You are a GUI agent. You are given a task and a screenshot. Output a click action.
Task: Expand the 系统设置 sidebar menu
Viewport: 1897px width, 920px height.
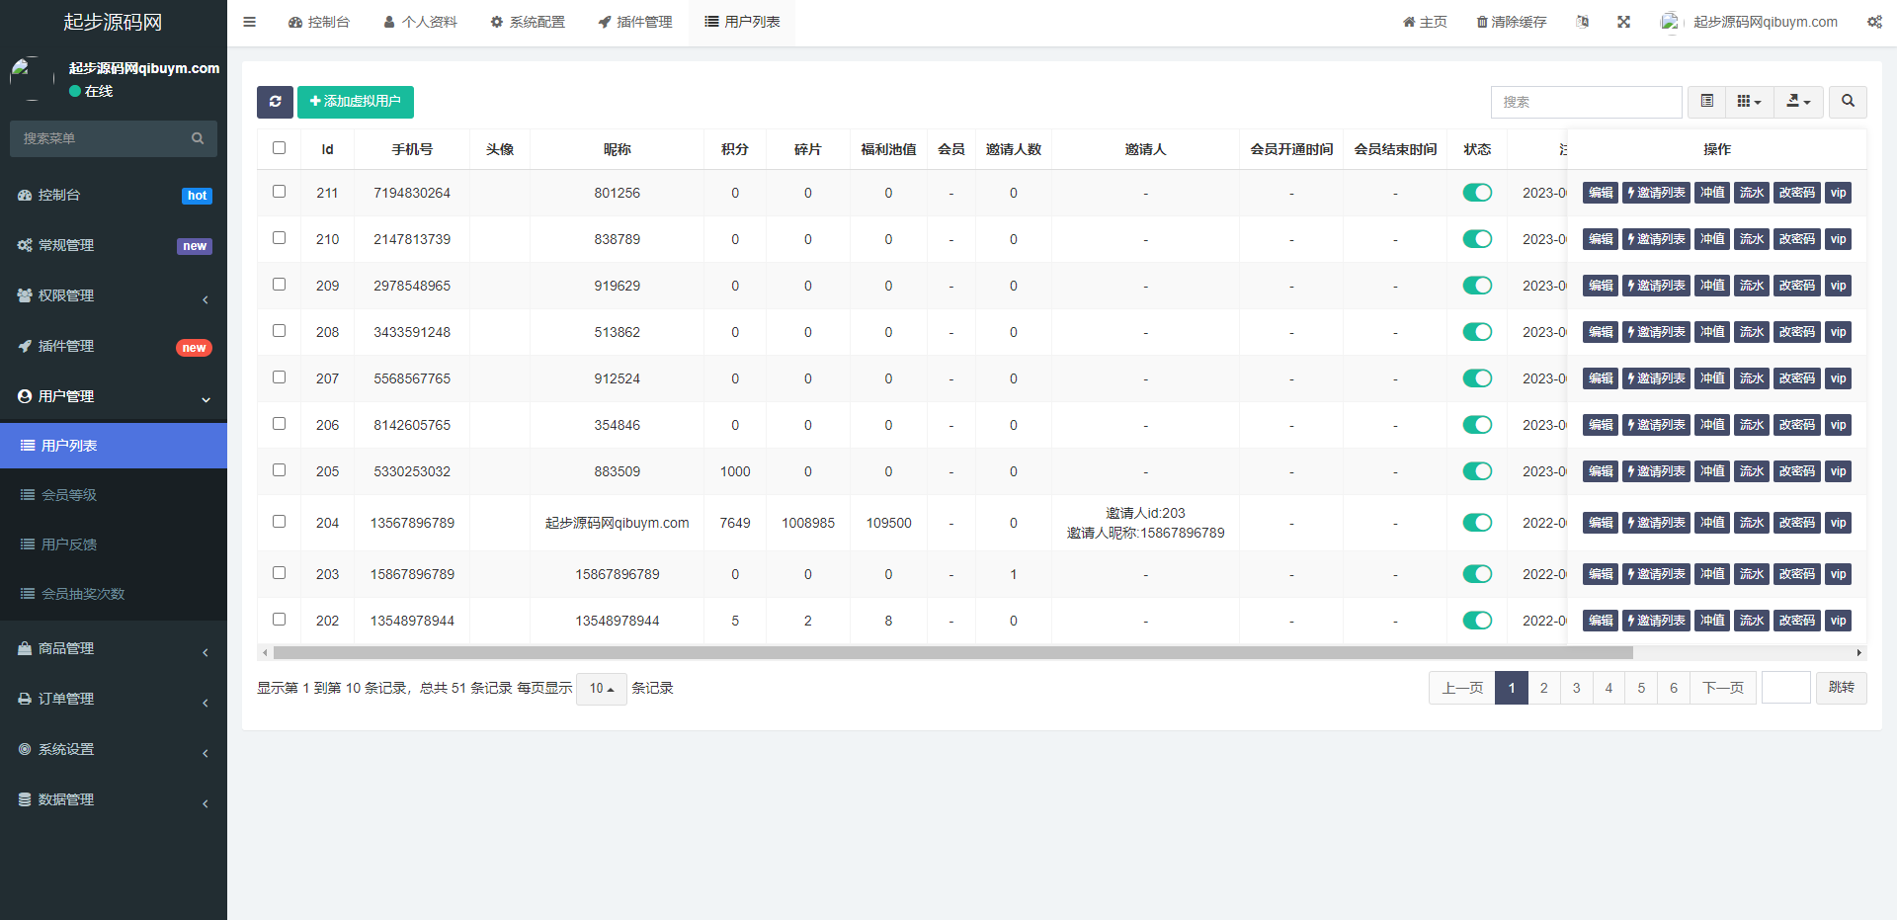[x=114, y=750]
